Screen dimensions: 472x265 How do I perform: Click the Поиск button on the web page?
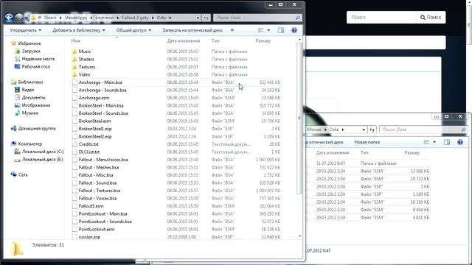[431, 18]
